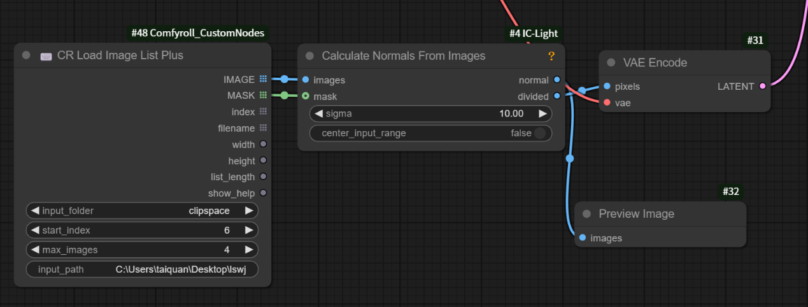Open the input_folder clipspace selector
The image size is (808, 307).
[142, 211]
